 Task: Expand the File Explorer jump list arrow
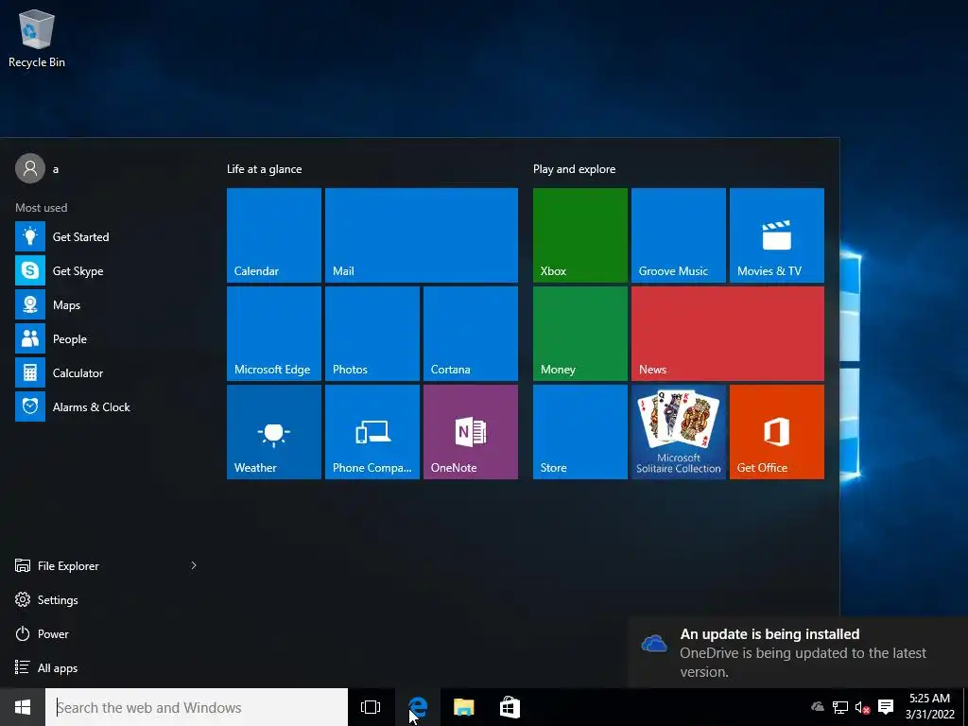194,565
